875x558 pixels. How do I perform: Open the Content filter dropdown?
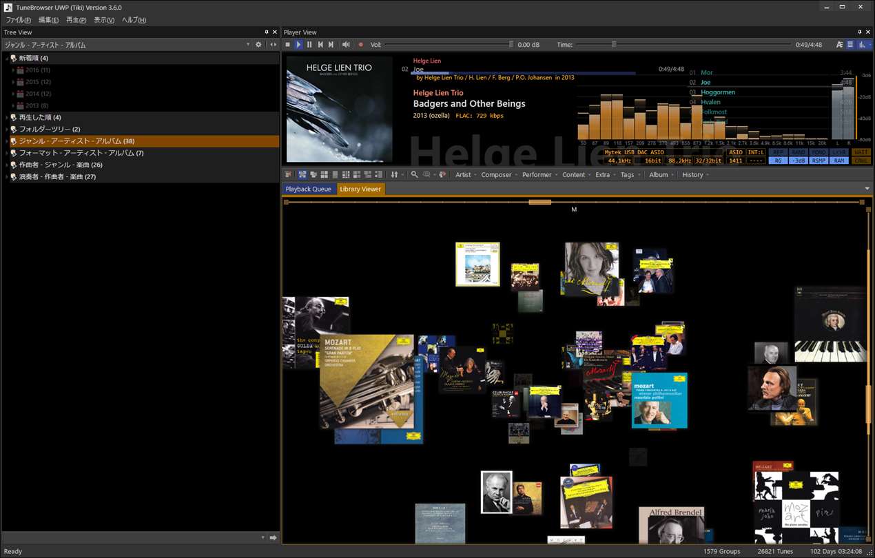[x=577, y=175]
